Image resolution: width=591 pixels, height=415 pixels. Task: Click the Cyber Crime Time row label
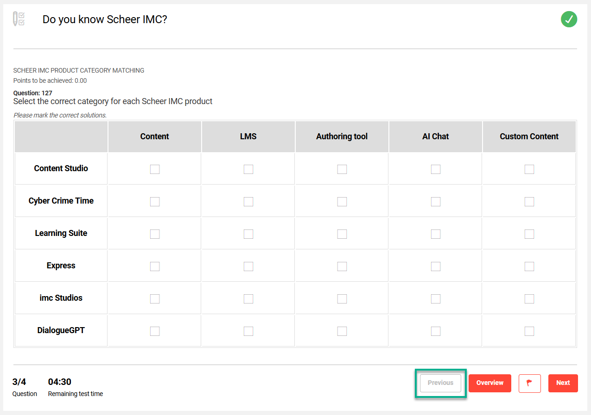point(61,201)
